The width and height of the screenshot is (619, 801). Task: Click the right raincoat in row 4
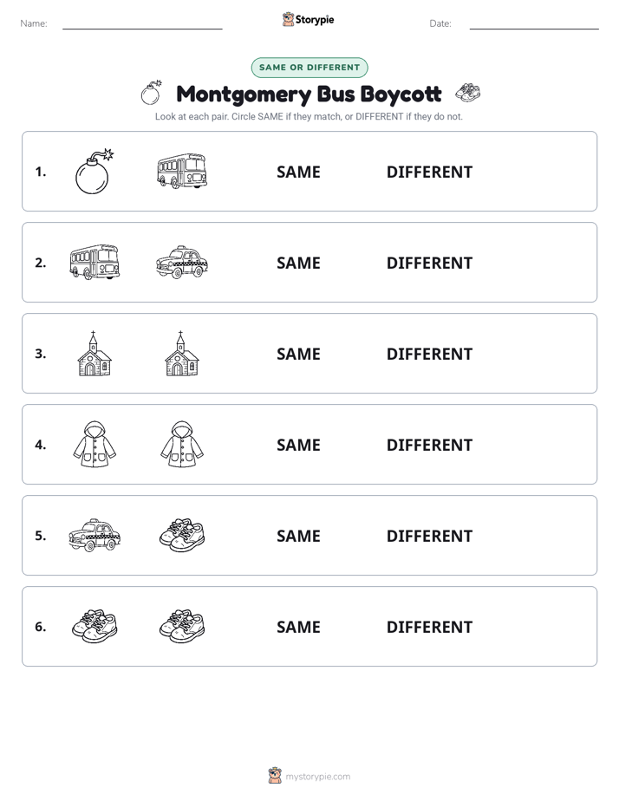pos(182,444)
